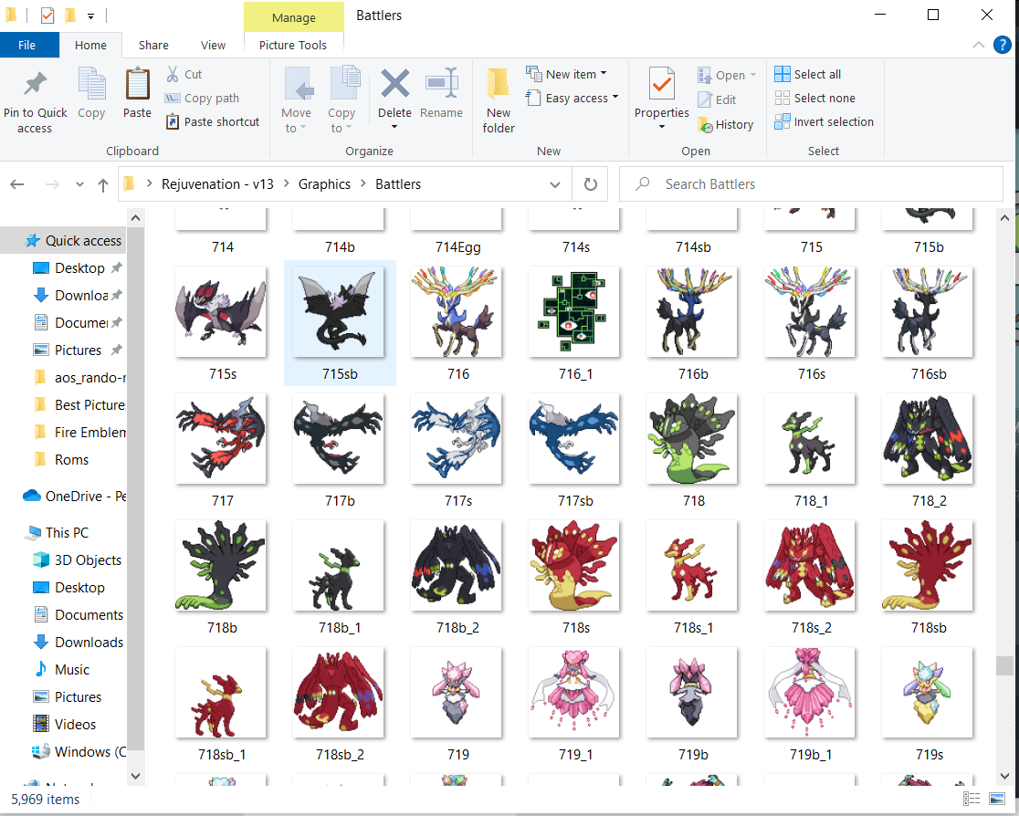This screenshot has height=816, width=1019.
Task: Open the Picture Tools tab
Action: [x=293, y=45]
